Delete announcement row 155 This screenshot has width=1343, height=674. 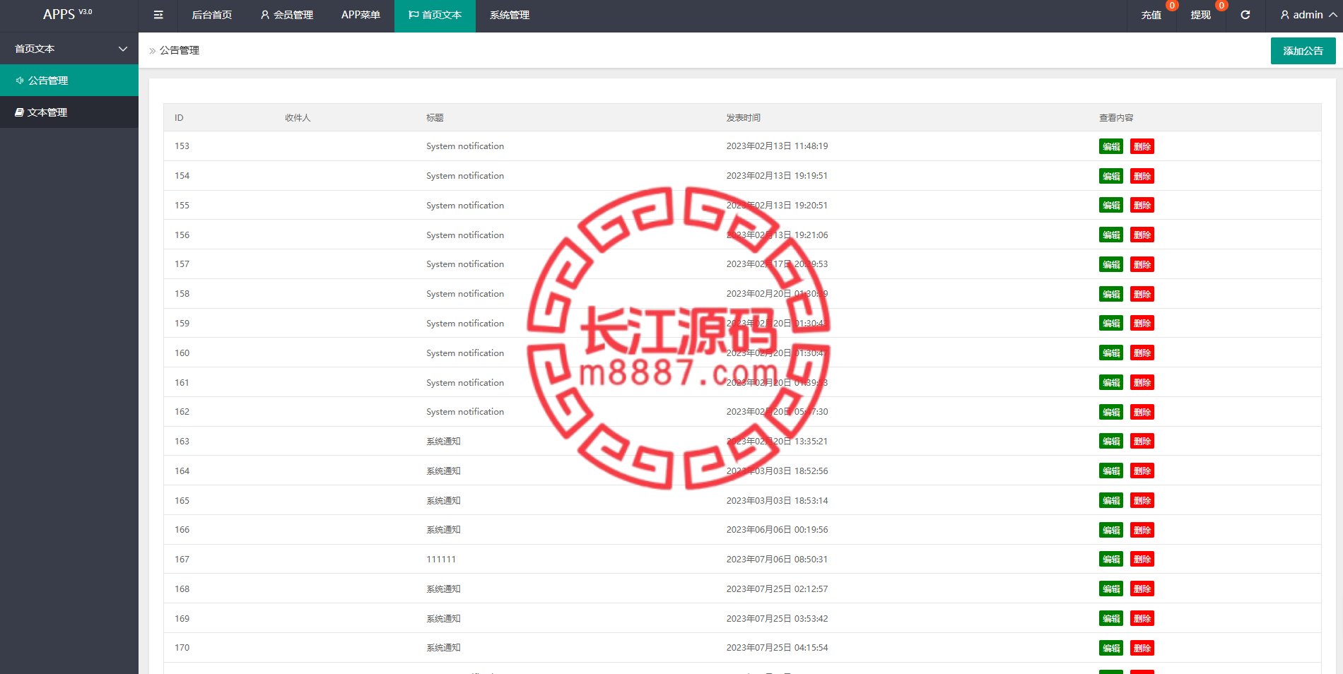(x=1142, y=206)
